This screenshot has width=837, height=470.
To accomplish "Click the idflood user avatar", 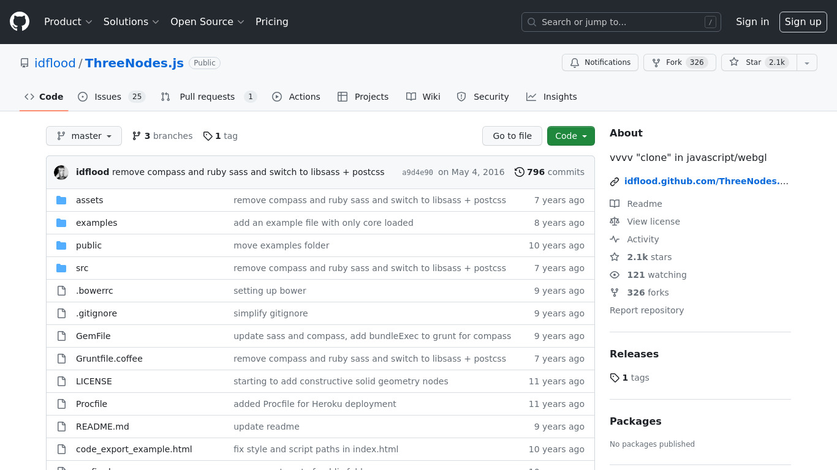I will tap(61, 172).
